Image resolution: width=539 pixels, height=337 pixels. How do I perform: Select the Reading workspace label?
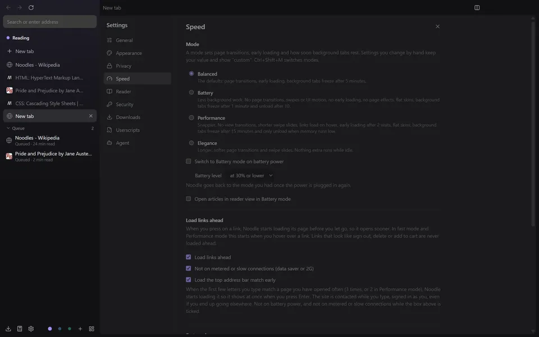coord(21,38)
